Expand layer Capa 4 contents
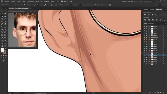Image resolution: width=167 pixels, height=94 pixels. click(150, 33)
